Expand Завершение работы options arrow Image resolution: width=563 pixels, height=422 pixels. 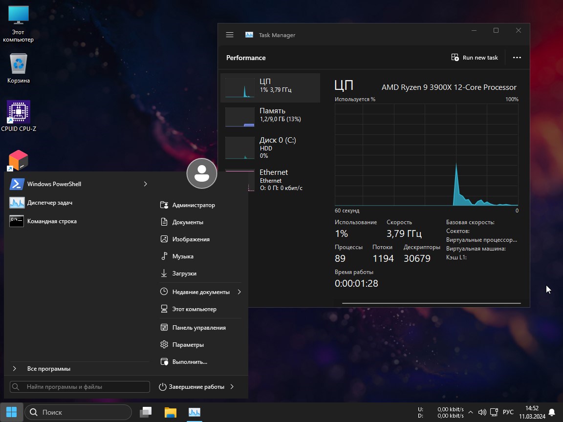(x=232, y=387)
